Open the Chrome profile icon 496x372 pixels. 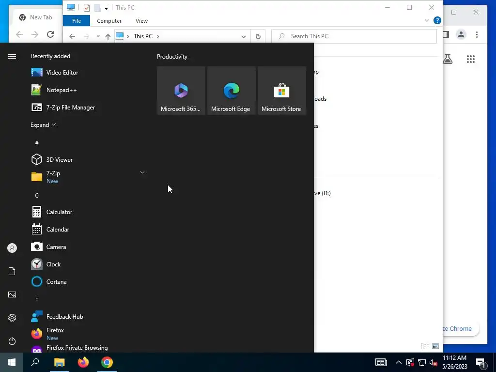[x=461, y=34]
